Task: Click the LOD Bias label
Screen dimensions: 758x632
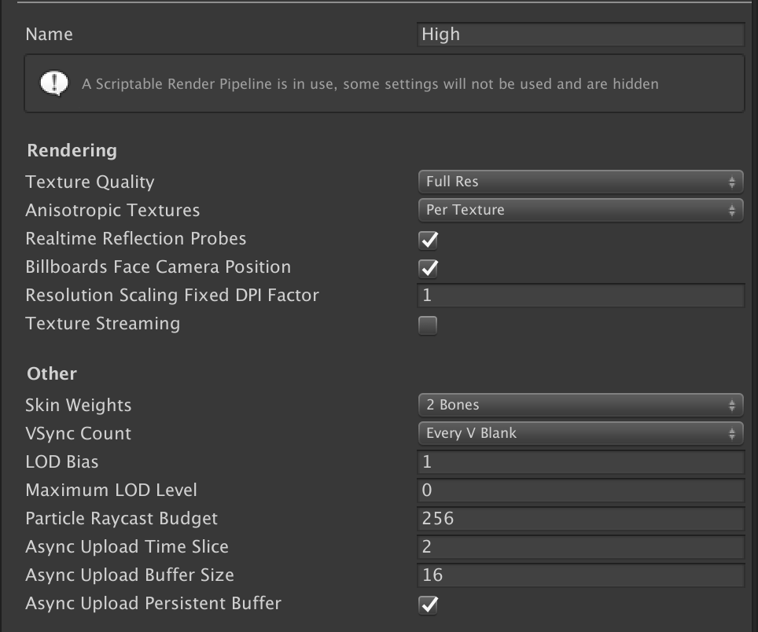Action: click(62, 462)
